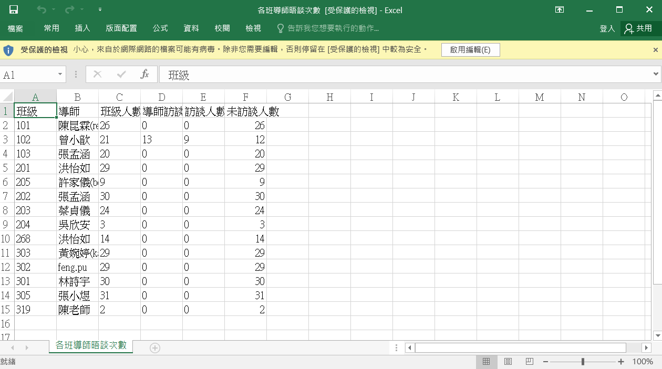This screenshot has height=369, width=662.
Task: Expand the formula bar with chevron
Action: (656, 75)
